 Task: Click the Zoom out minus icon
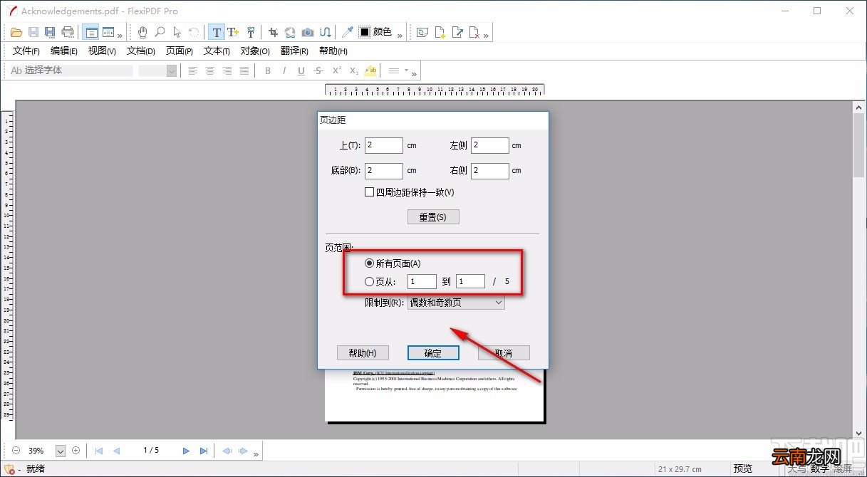click(16, 451)
